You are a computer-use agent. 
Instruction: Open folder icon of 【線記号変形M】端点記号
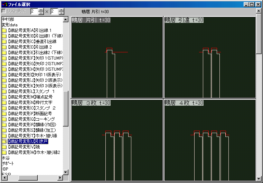pos(4,97)
